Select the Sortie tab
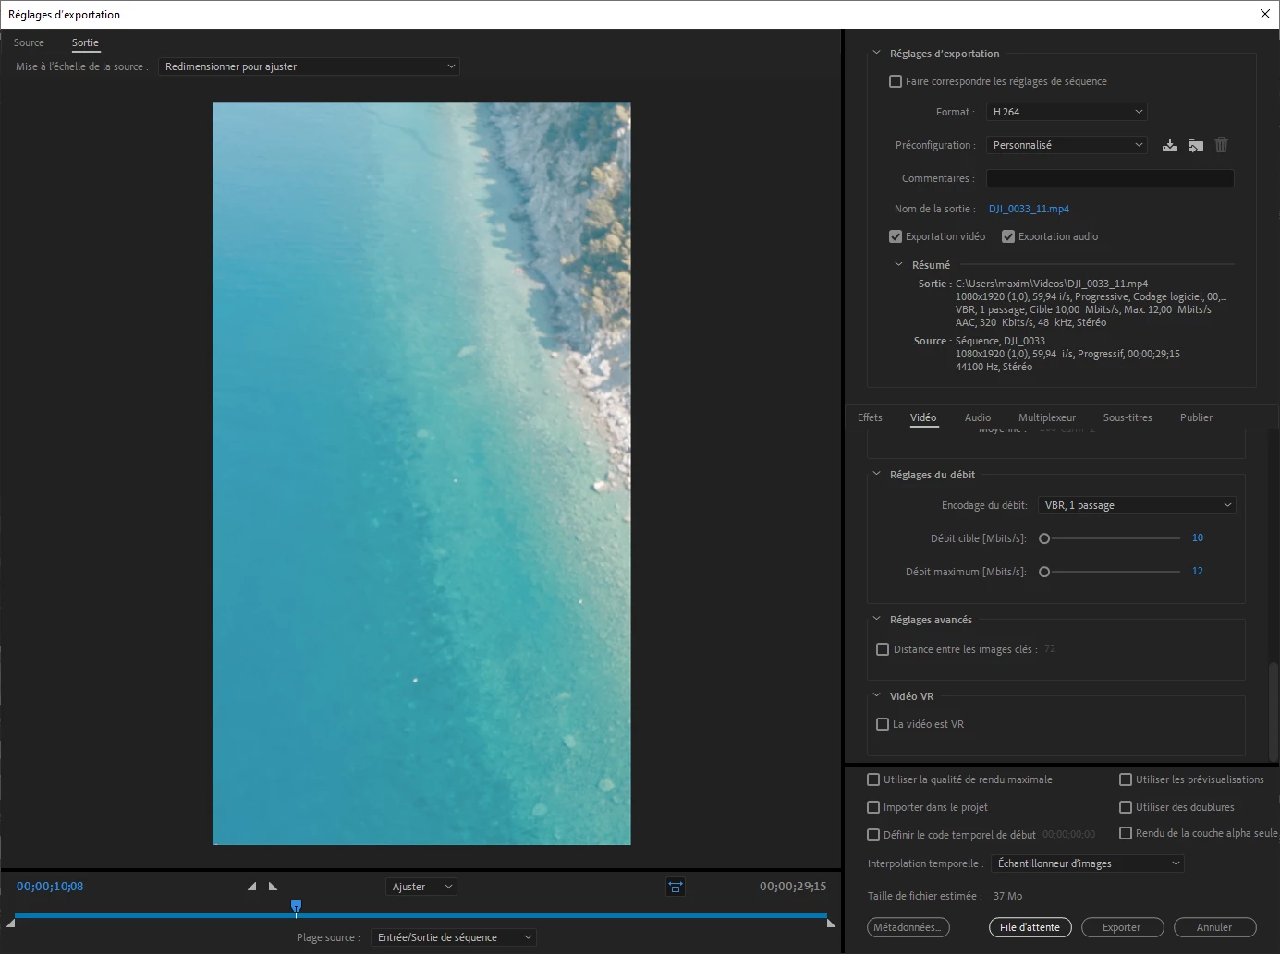Image resolution: width=1280 pixels, height=954 pixels. tap(85, 42)
